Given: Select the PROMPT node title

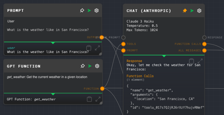Looking at the screenshot, I should (15, 10).
